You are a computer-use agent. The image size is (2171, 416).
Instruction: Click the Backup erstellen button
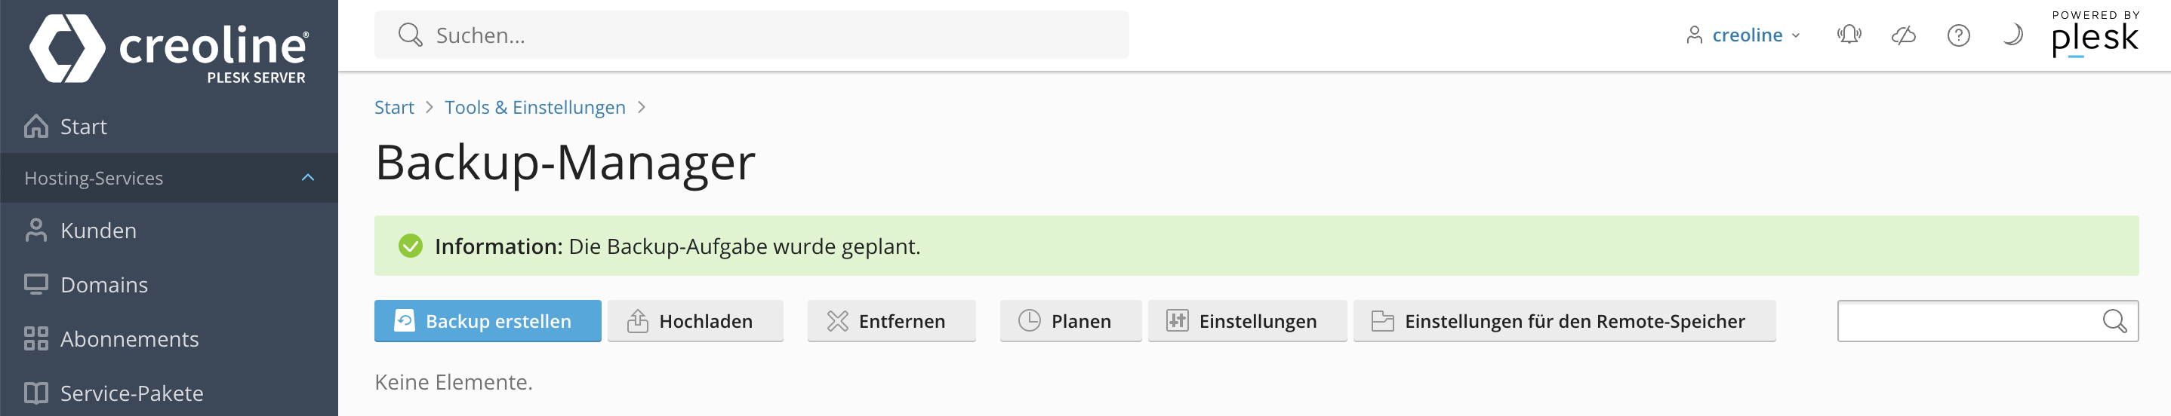[487, 321]
